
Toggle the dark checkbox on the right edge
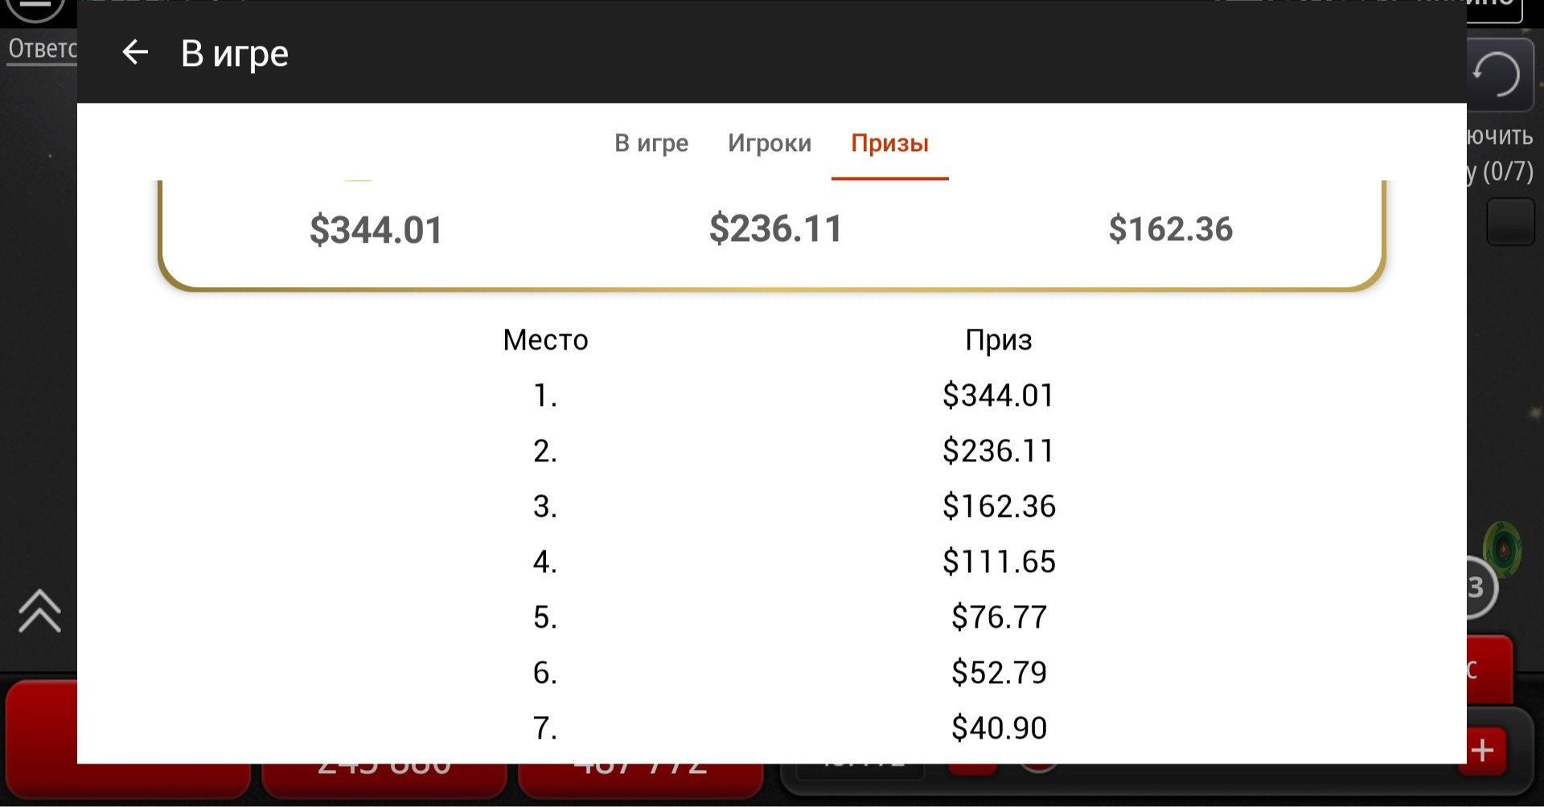pos(1510,222)
